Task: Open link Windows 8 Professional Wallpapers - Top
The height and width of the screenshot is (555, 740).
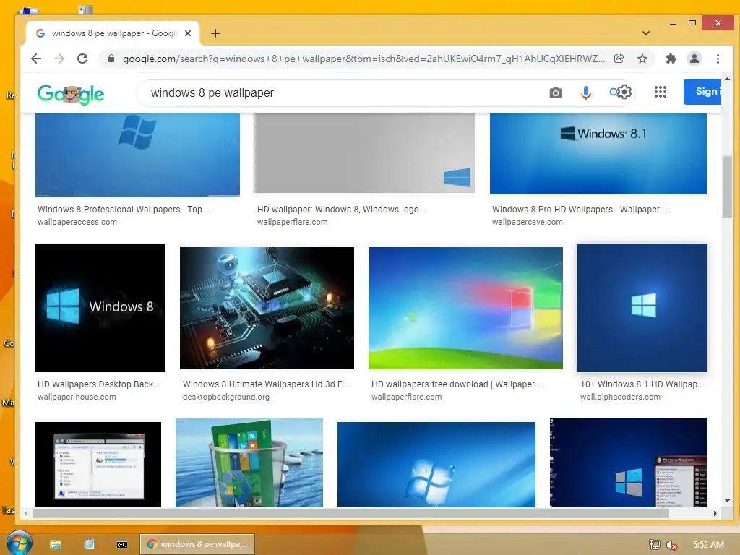Action: tap(124, 209)
